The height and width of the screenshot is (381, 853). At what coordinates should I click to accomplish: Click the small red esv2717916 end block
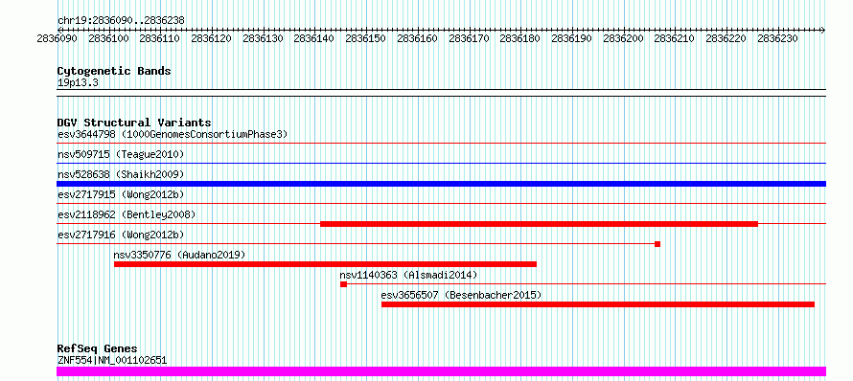click(657, 244)
